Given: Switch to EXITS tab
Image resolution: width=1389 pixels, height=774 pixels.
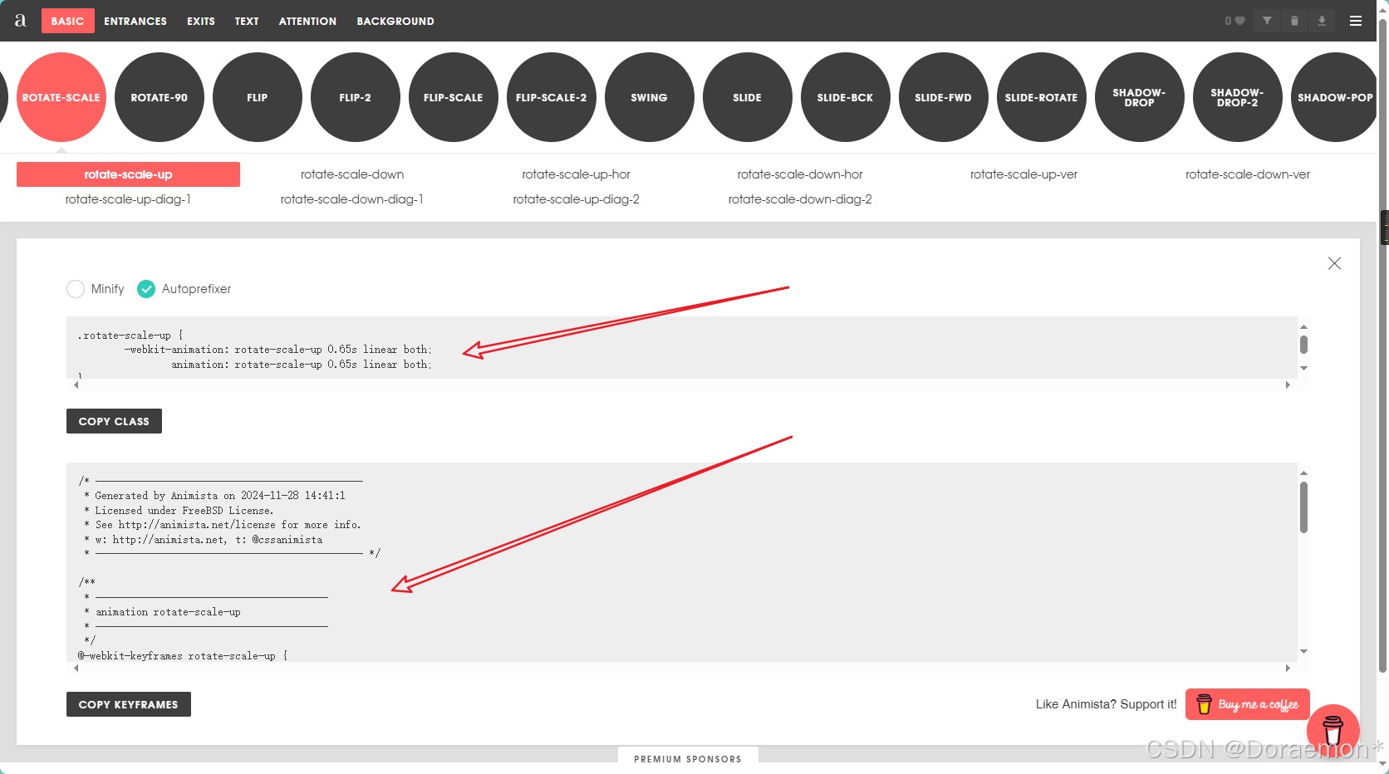Looking at the screenshot, I should pyautogui.click(x=201, y=21).
